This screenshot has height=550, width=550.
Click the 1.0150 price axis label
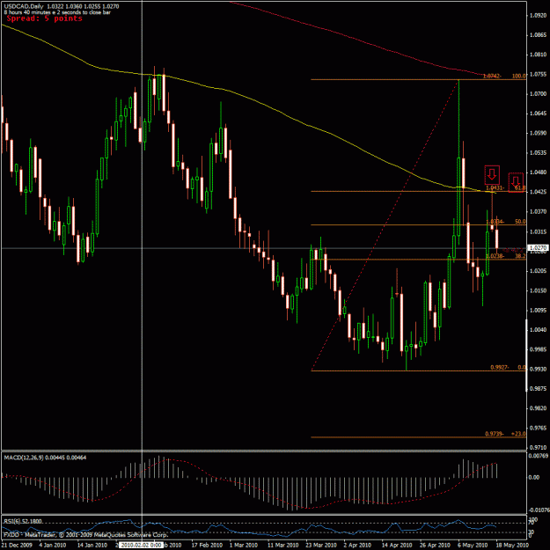click(x=539, y=290)
